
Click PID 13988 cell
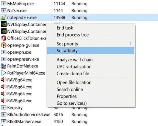[x=59, y=17]
